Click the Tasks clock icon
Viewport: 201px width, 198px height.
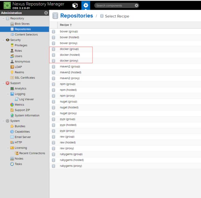click(x=12, y=164)
